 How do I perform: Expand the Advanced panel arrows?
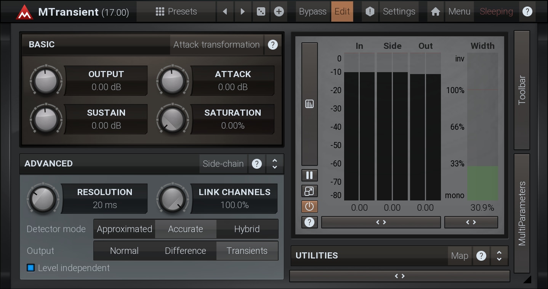(x=274, y=164)
